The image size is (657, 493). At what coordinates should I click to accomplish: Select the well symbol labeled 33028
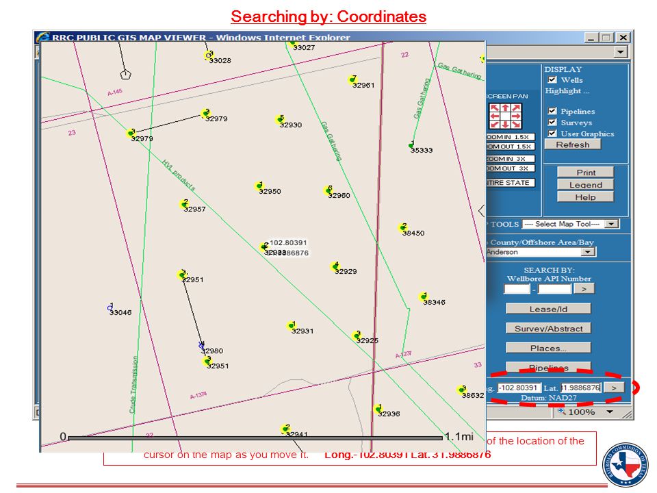(x=209, y=55)
